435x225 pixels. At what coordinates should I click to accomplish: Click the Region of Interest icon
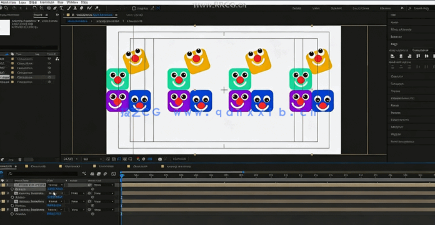pos(125,159)
